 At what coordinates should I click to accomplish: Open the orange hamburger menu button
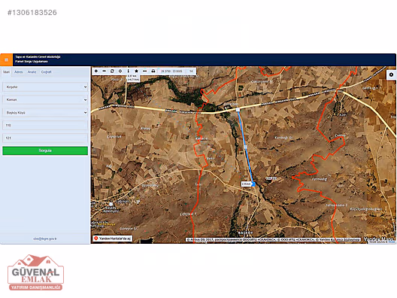[6, 59]
